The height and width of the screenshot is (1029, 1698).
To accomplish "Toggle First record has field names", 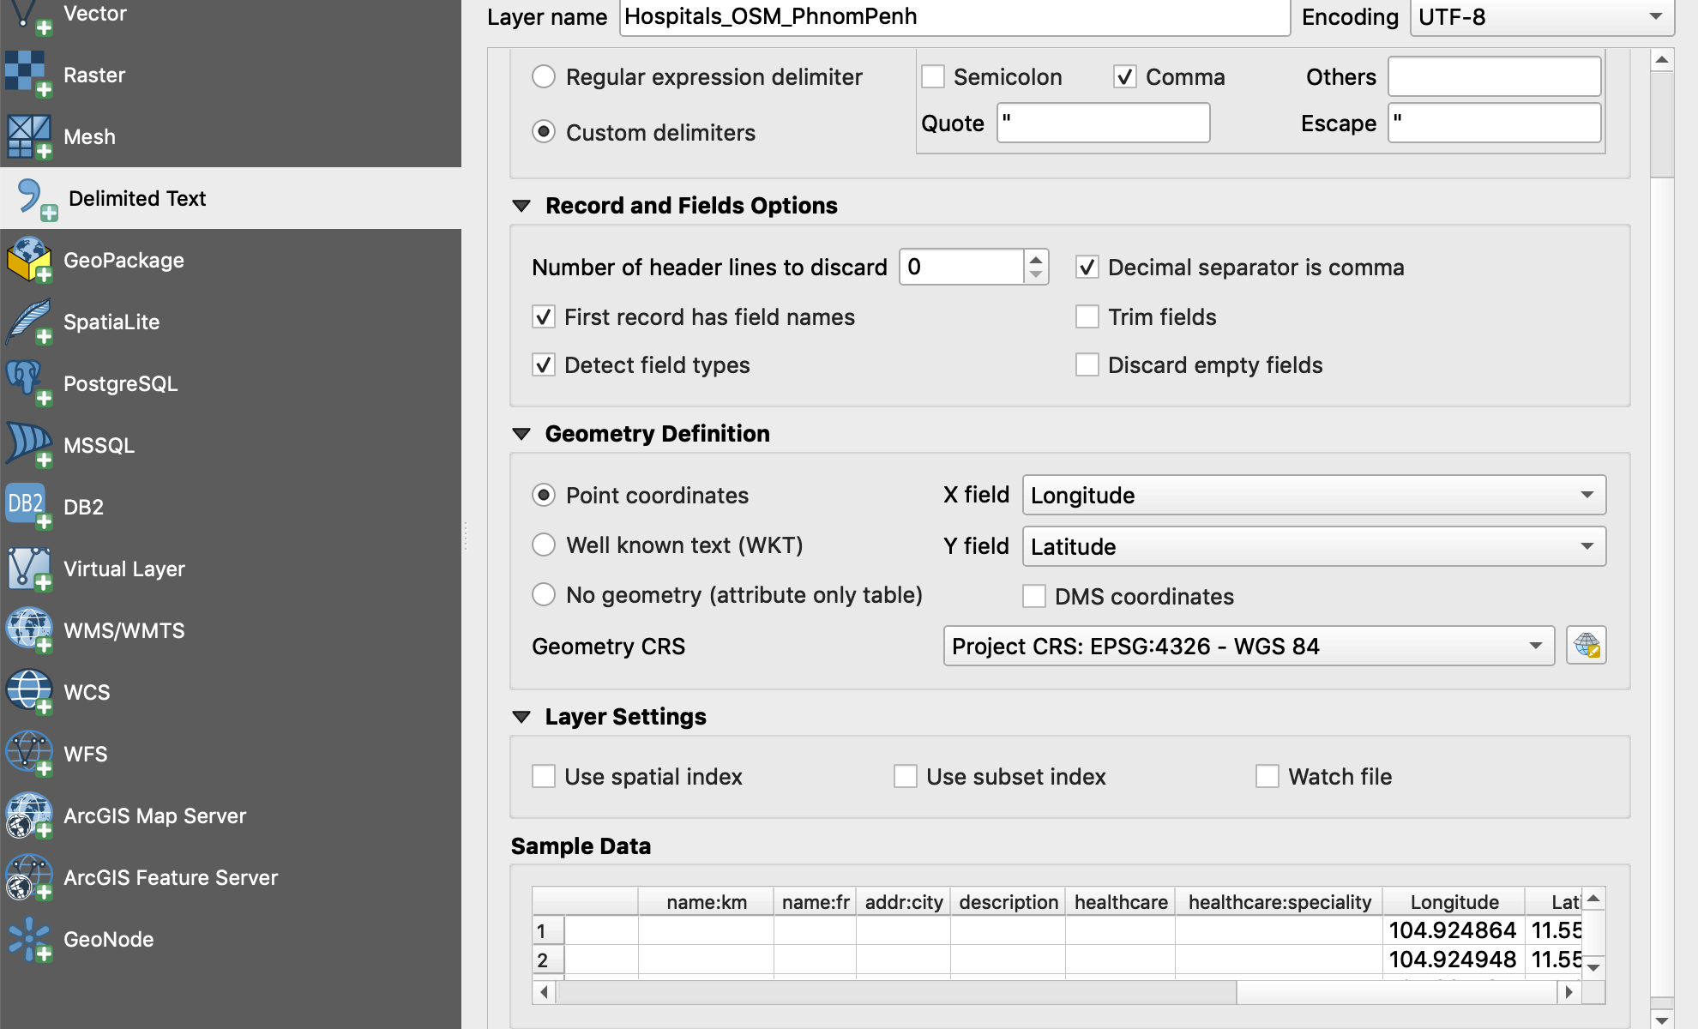I will (544, 316).
